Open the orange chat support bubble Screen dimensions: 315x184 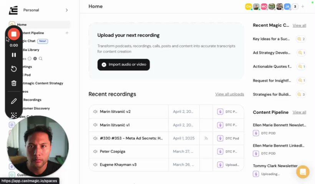303,172
